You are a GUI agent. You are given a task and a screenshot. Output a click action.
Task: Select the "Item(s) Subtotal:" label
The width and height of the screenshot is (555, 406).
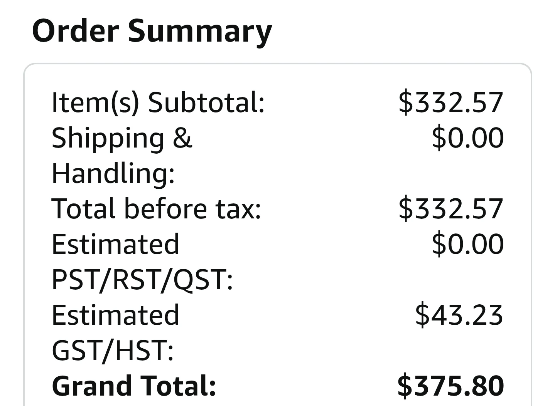[x=158, y=102]
